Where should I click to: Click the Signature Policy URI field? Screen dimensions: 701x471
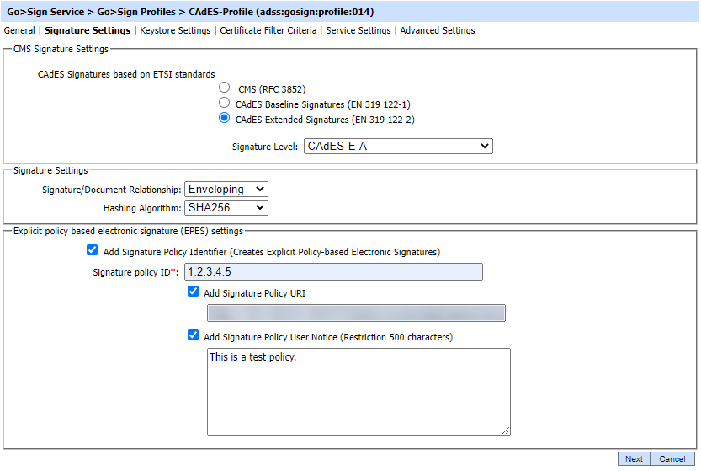coord(356,313)
